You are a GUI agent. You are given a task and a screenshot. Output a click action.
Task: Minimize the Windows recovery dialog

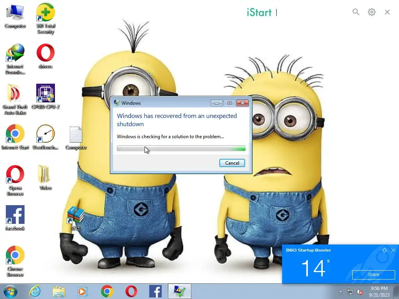coord(217,103)
